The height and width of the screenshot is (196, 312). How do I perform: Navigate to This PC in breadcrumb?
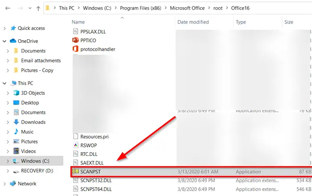click(66, 8)
